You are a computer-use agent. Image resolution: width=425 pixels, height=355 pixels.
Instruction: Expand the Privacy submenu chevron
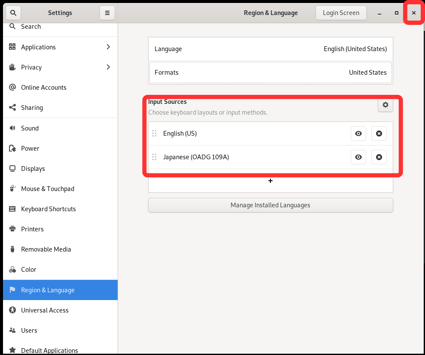(108, 67)
